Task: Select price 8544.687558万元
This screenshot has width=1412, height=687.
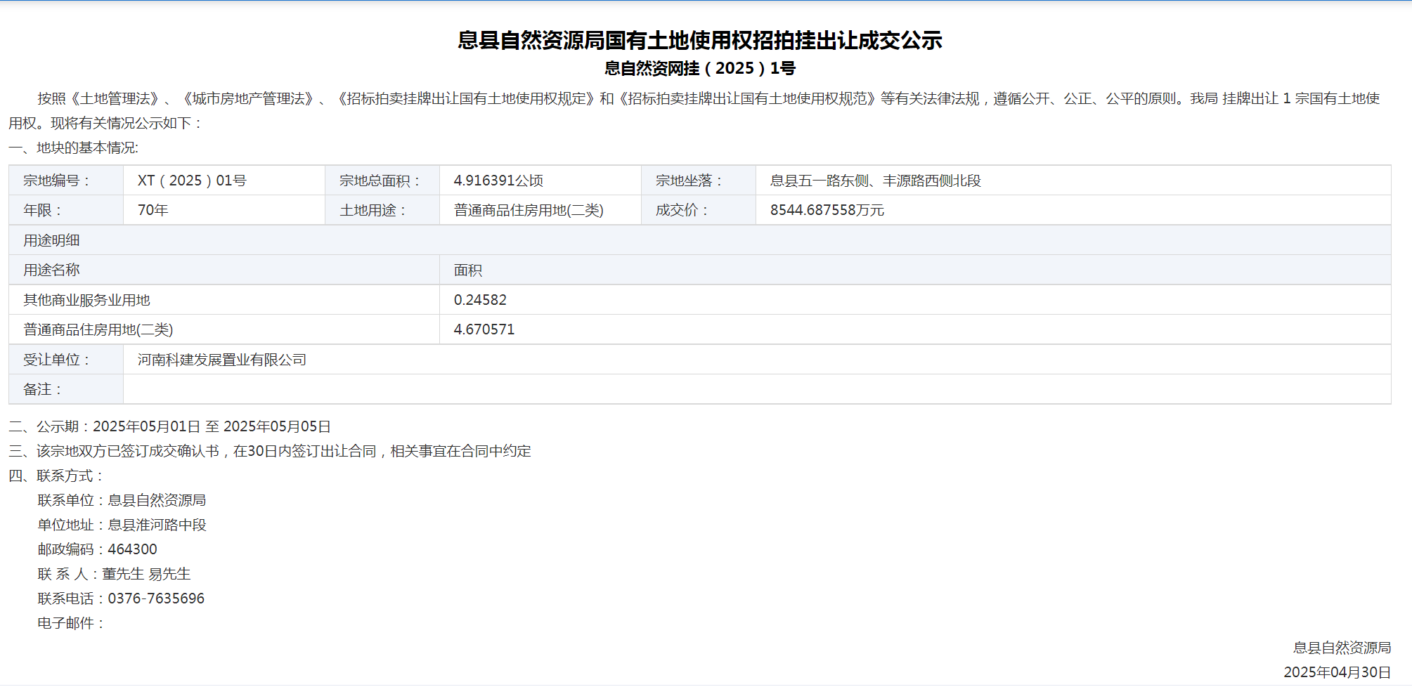Action: pos(827,210)
